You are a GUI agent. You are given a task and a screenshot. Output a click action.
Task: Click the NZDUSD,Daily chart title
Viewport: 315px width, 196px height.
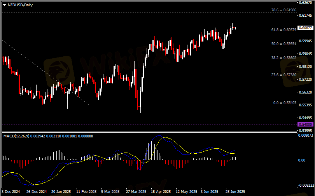(20, 5)
